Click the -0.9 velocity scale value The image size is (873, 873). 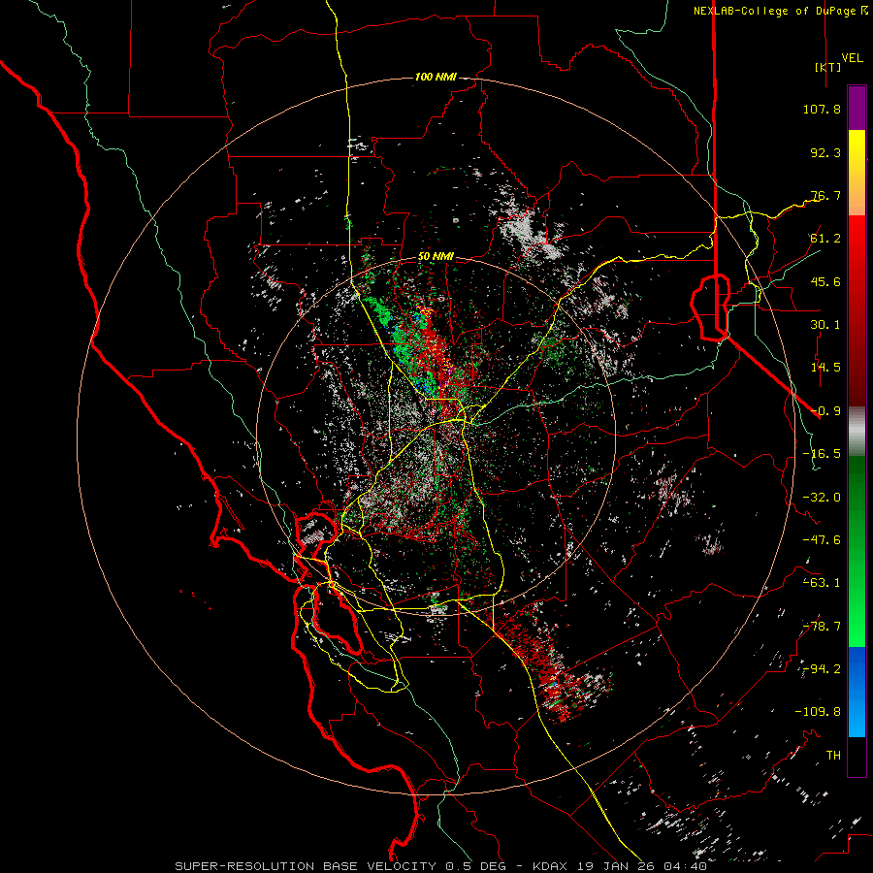click(x=825, y=411)
